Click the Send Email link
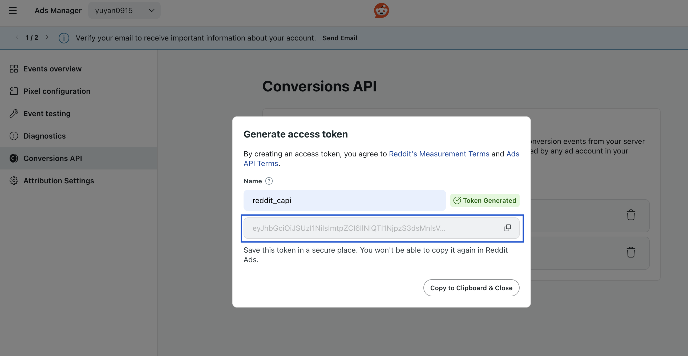The image size is (688, 356). click(340, 38)
